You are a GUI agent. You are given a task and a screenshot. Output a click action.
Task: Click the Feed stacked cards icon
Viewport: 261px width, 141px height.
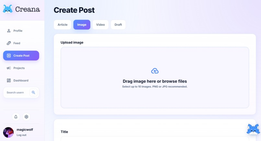(9, 43)
